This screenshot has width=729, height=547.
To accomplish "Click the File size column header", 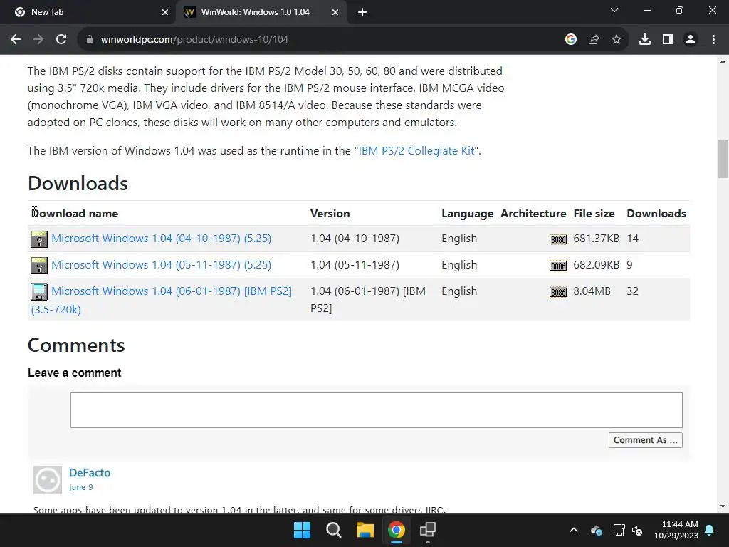I will (x=594, y=214).
